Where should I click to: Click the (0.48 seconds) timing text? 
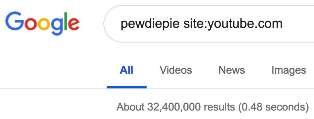pyautogui.click(x=274, y=107)
